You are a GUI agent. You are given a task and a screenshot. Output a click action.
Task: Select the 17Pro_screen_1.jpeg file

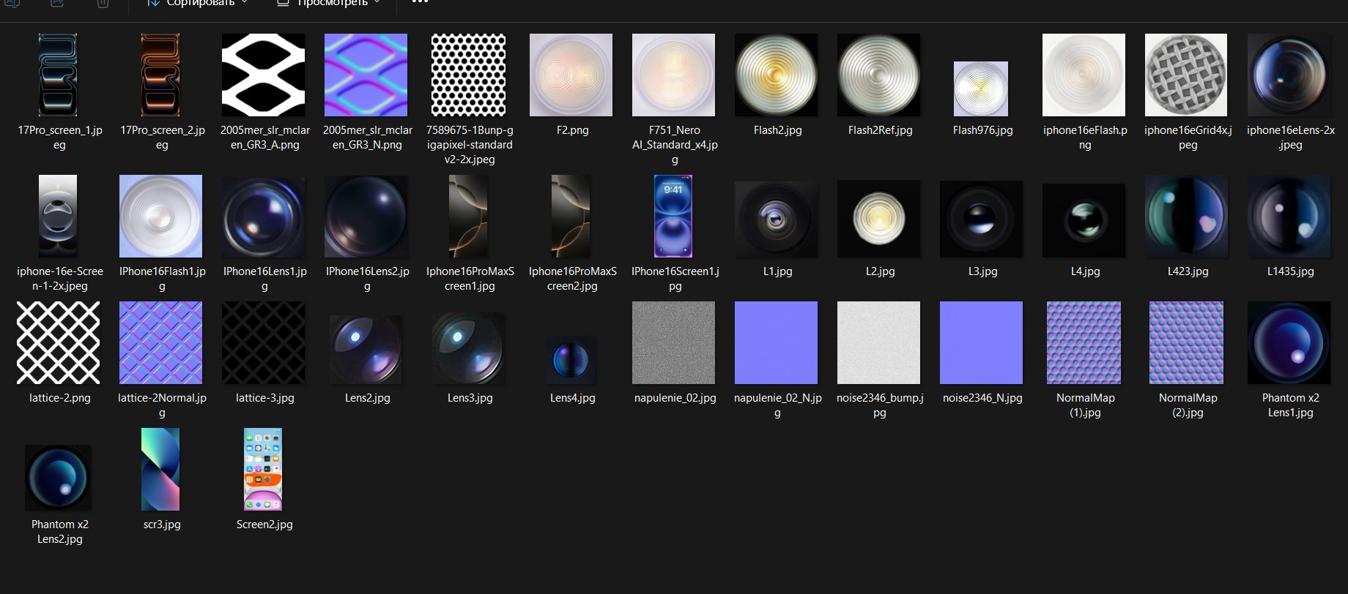click(x=59, y=75)
